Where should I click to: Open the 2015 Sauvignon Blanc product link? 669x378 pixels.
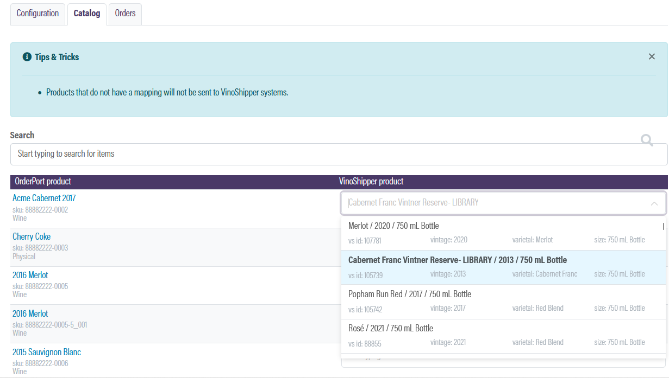47,352
